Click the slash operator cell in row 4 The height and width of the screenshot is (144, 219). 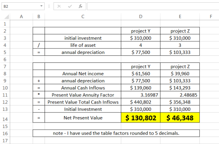pos(39,45)
